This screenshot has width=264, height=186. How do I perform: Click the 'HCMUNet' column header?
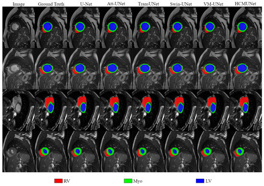click(245, 4)
